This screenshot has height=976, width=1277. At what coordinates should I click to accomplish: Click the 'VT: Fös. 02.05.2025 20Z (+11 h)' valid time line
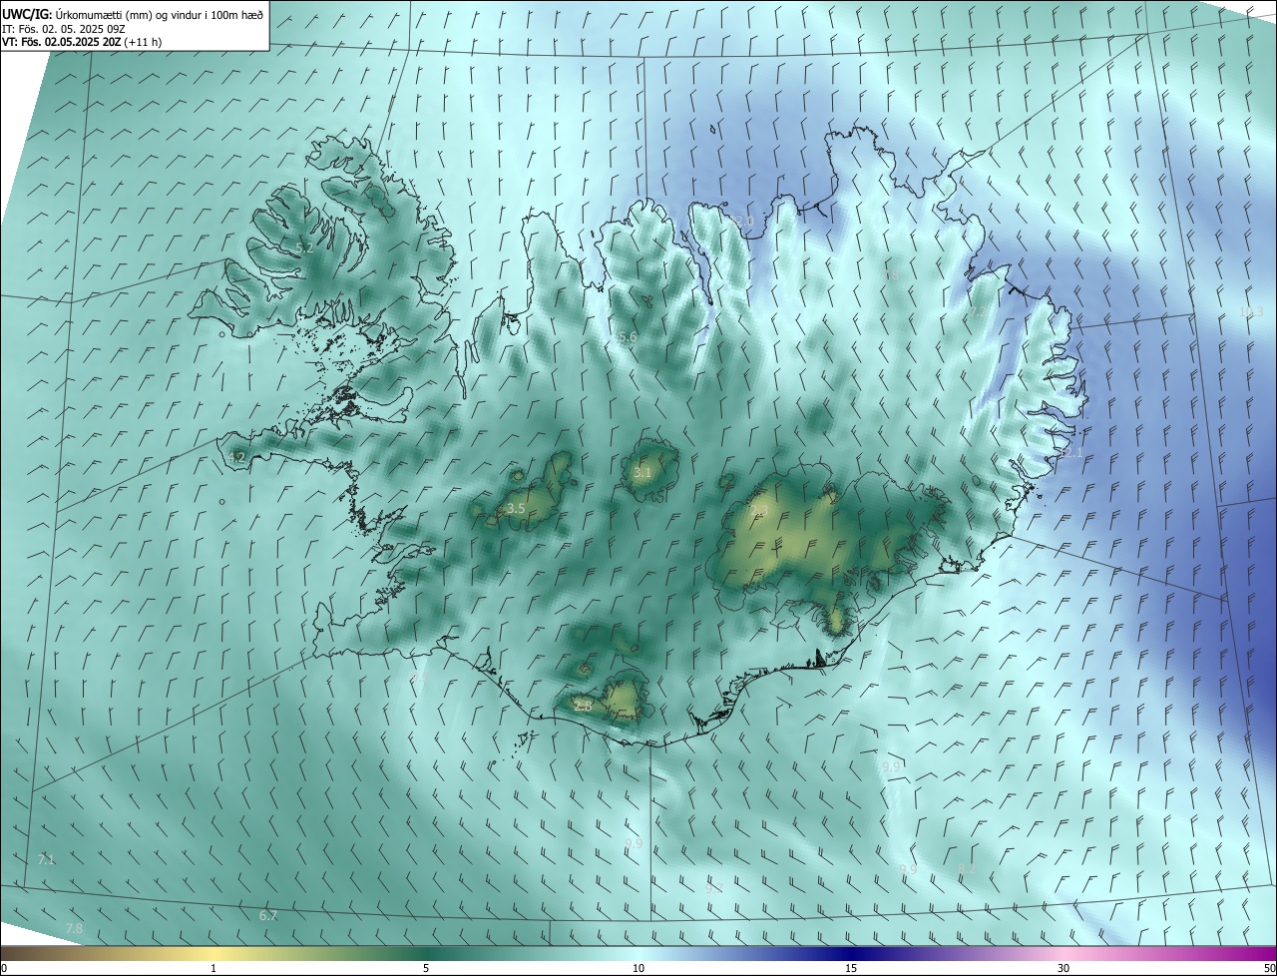click(82, 42)
